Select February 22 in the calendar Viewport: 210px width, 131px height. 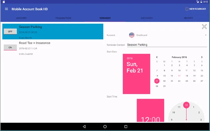point(164,81)
